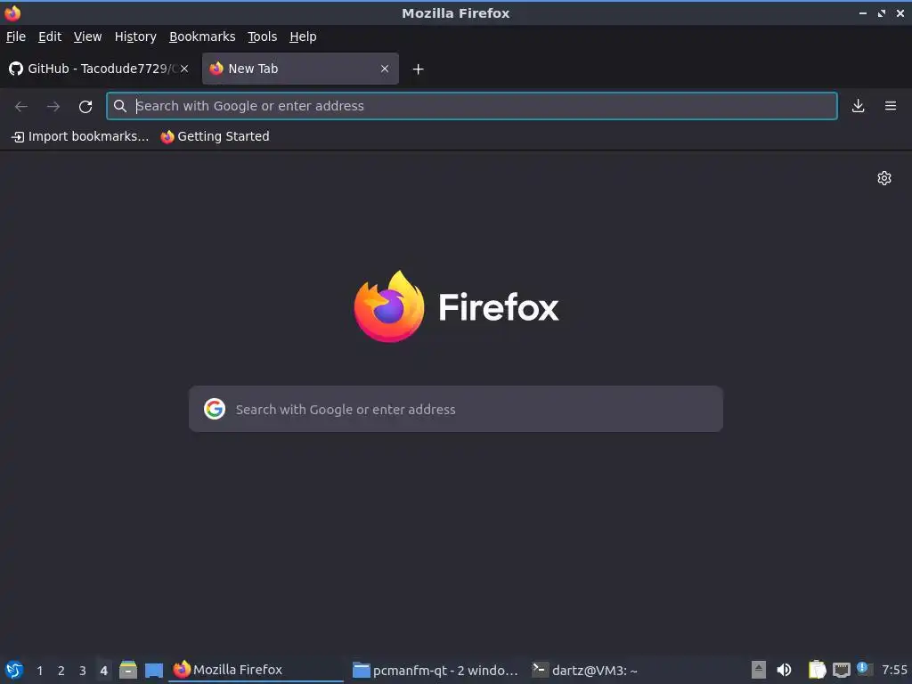
Task: Click the magnifier icon in address bar
Action: click(x=120, y=106)
